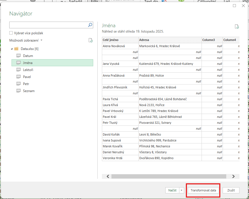This screenshot has height=199, width=249.
Task: Select the Datum table icon
Action: point(19,56)
